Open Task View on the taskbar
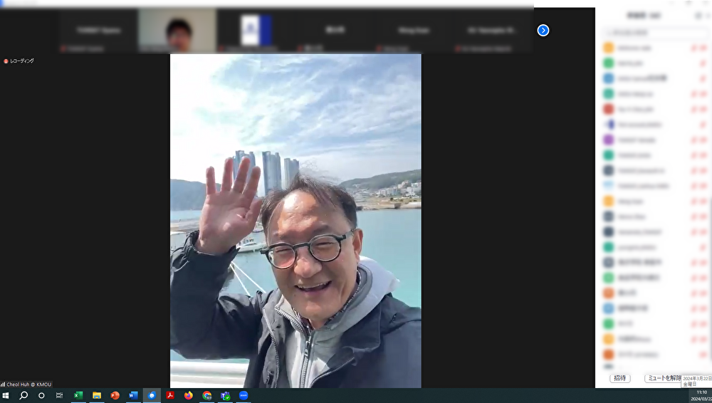 60,395
